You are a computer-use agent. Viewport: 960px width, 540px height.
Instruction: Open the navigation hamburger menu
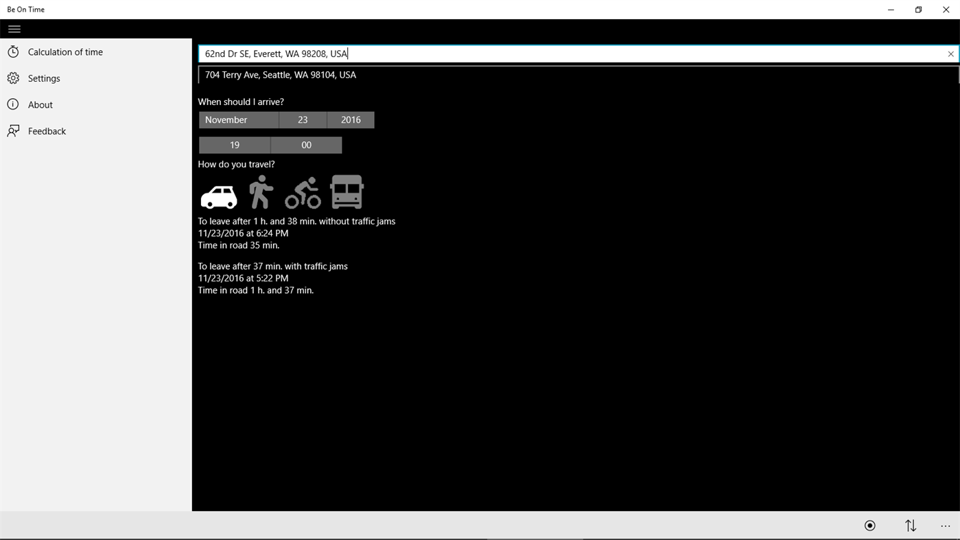14,29
